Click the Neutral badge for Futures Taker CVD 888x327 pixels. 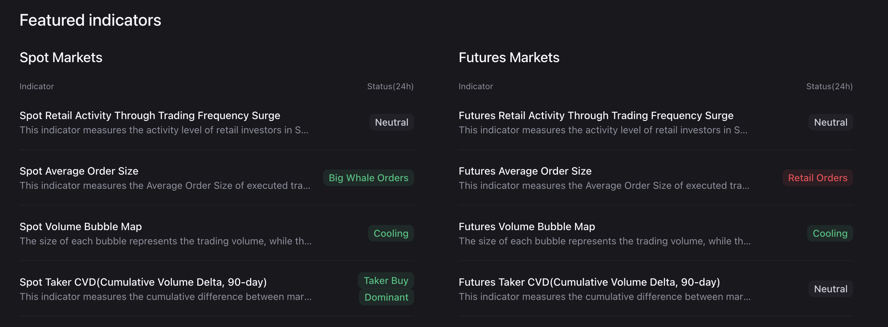click(830, 288)
